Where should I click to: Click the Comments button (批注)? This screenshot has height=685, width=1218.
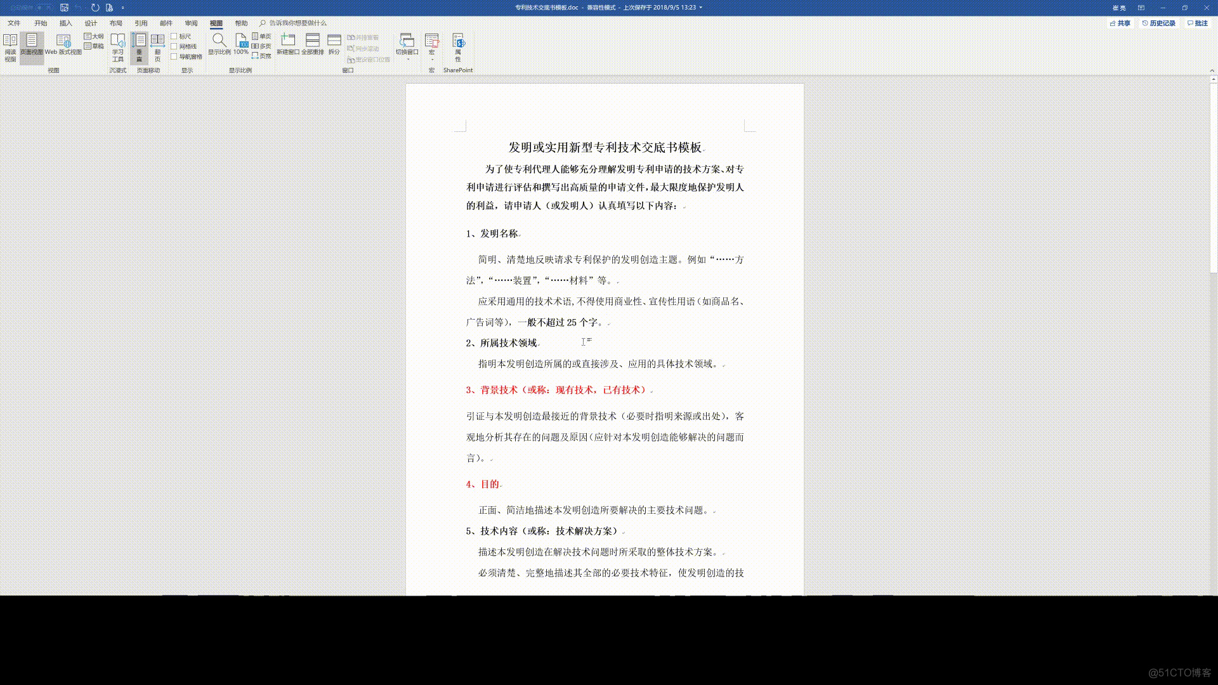(1198, 23)
